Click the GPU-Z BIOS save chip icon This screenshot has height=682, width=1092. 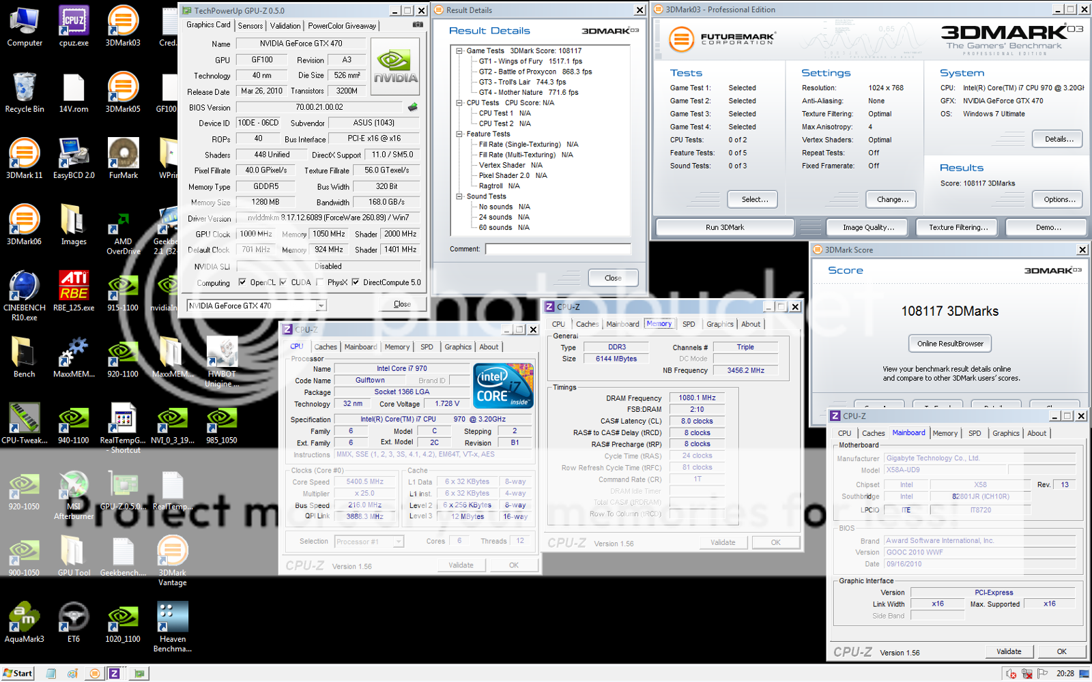(412, 107)
